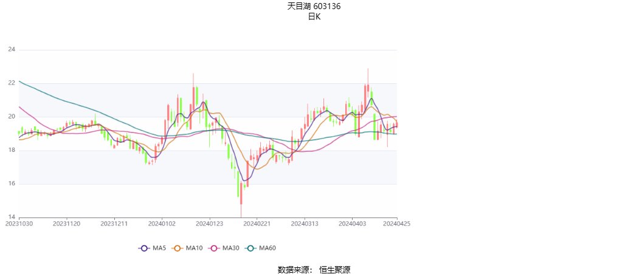Toggle the MA5 legend series
This screenshot has height=274, width=628.
[152, 248]
